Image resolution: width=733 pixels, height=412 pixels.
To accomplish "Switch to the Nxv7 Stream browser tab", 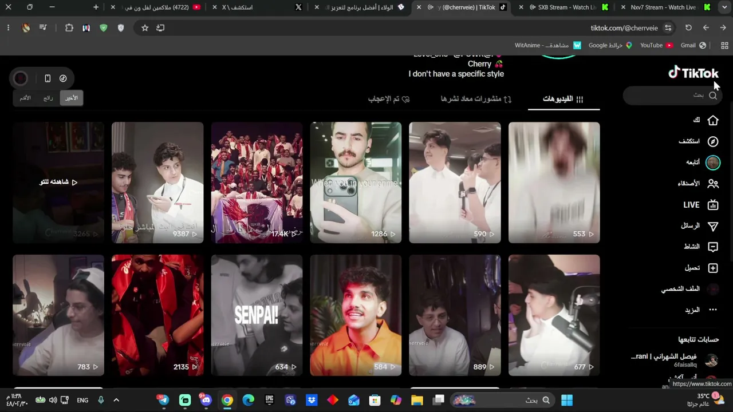I will (666, 7).
